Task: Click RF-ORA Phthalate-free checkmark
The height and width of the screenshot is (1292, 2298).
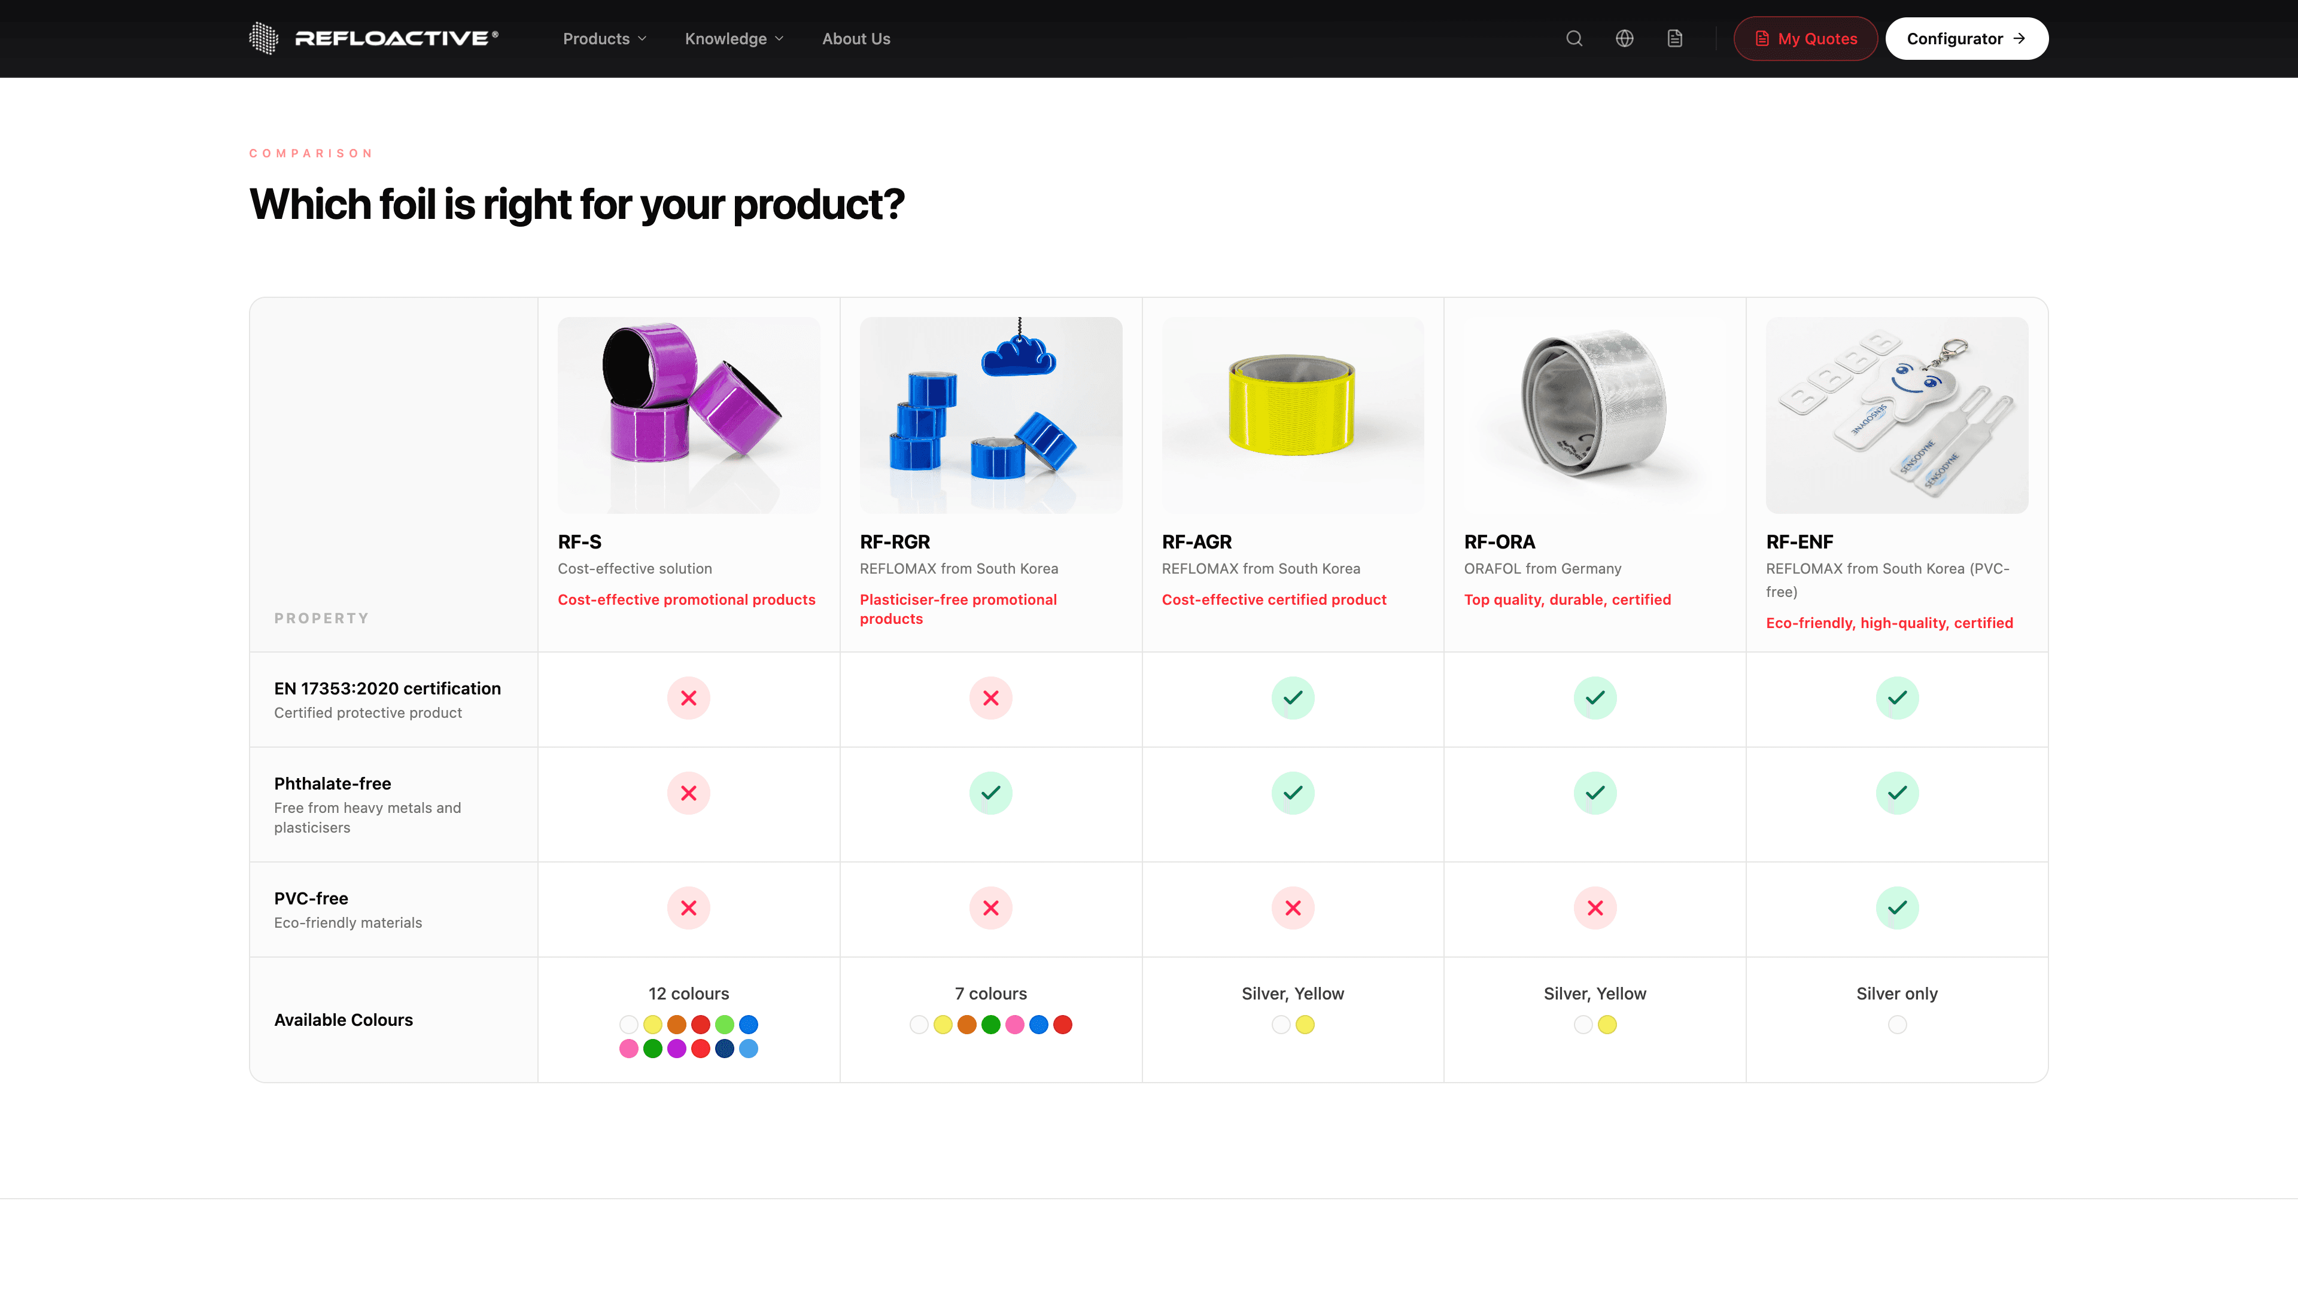Action: 1595,794
